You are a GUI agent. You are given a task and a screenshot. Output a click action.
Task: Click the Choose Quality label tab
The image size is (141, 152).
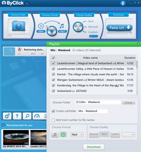84,15
